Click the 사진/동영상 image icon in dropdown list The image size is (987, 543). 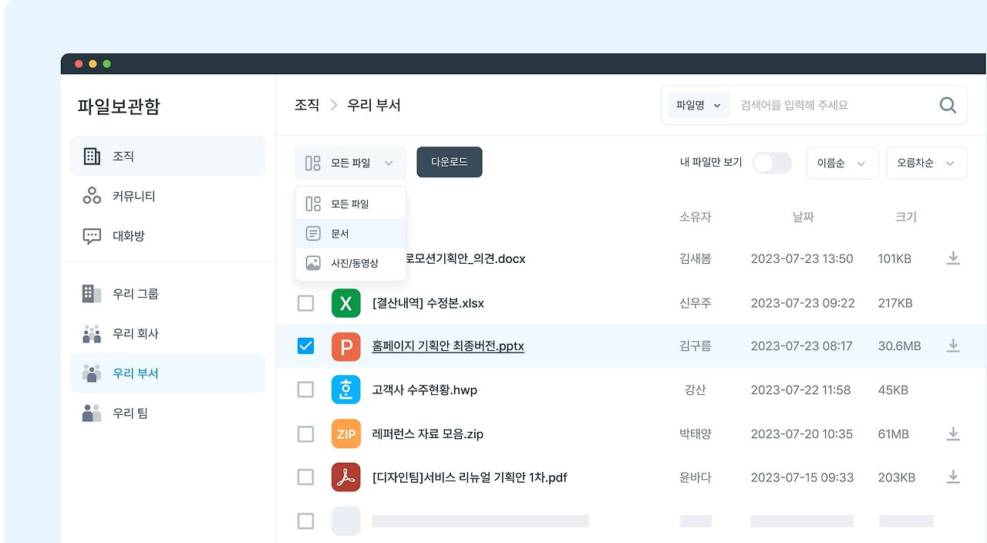pos(313,263)
